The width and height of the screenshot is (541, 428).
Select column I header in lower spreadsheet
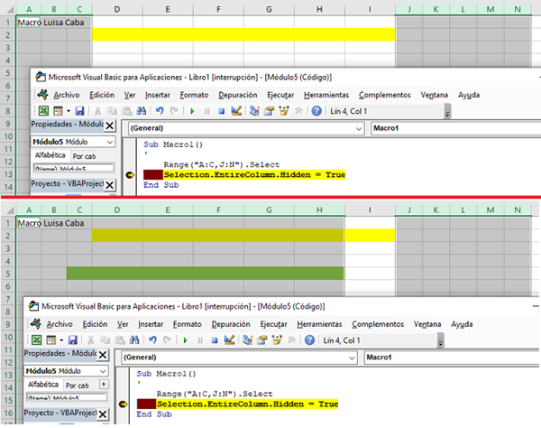pos(370,209)
